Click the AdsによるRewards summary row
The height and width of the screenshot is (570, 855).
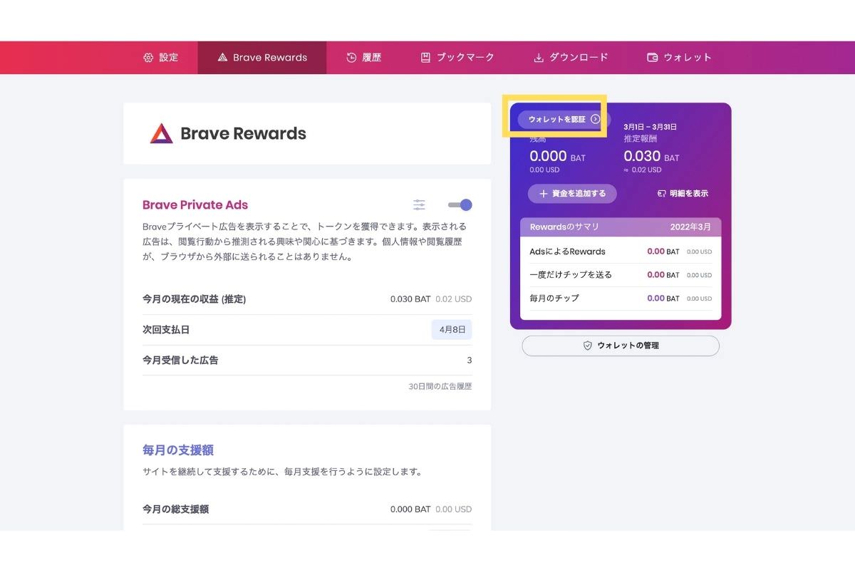click(x=620, y=252)
